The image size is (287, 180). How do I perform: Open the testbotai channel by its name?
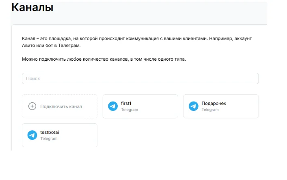click(x=50, y=132)
